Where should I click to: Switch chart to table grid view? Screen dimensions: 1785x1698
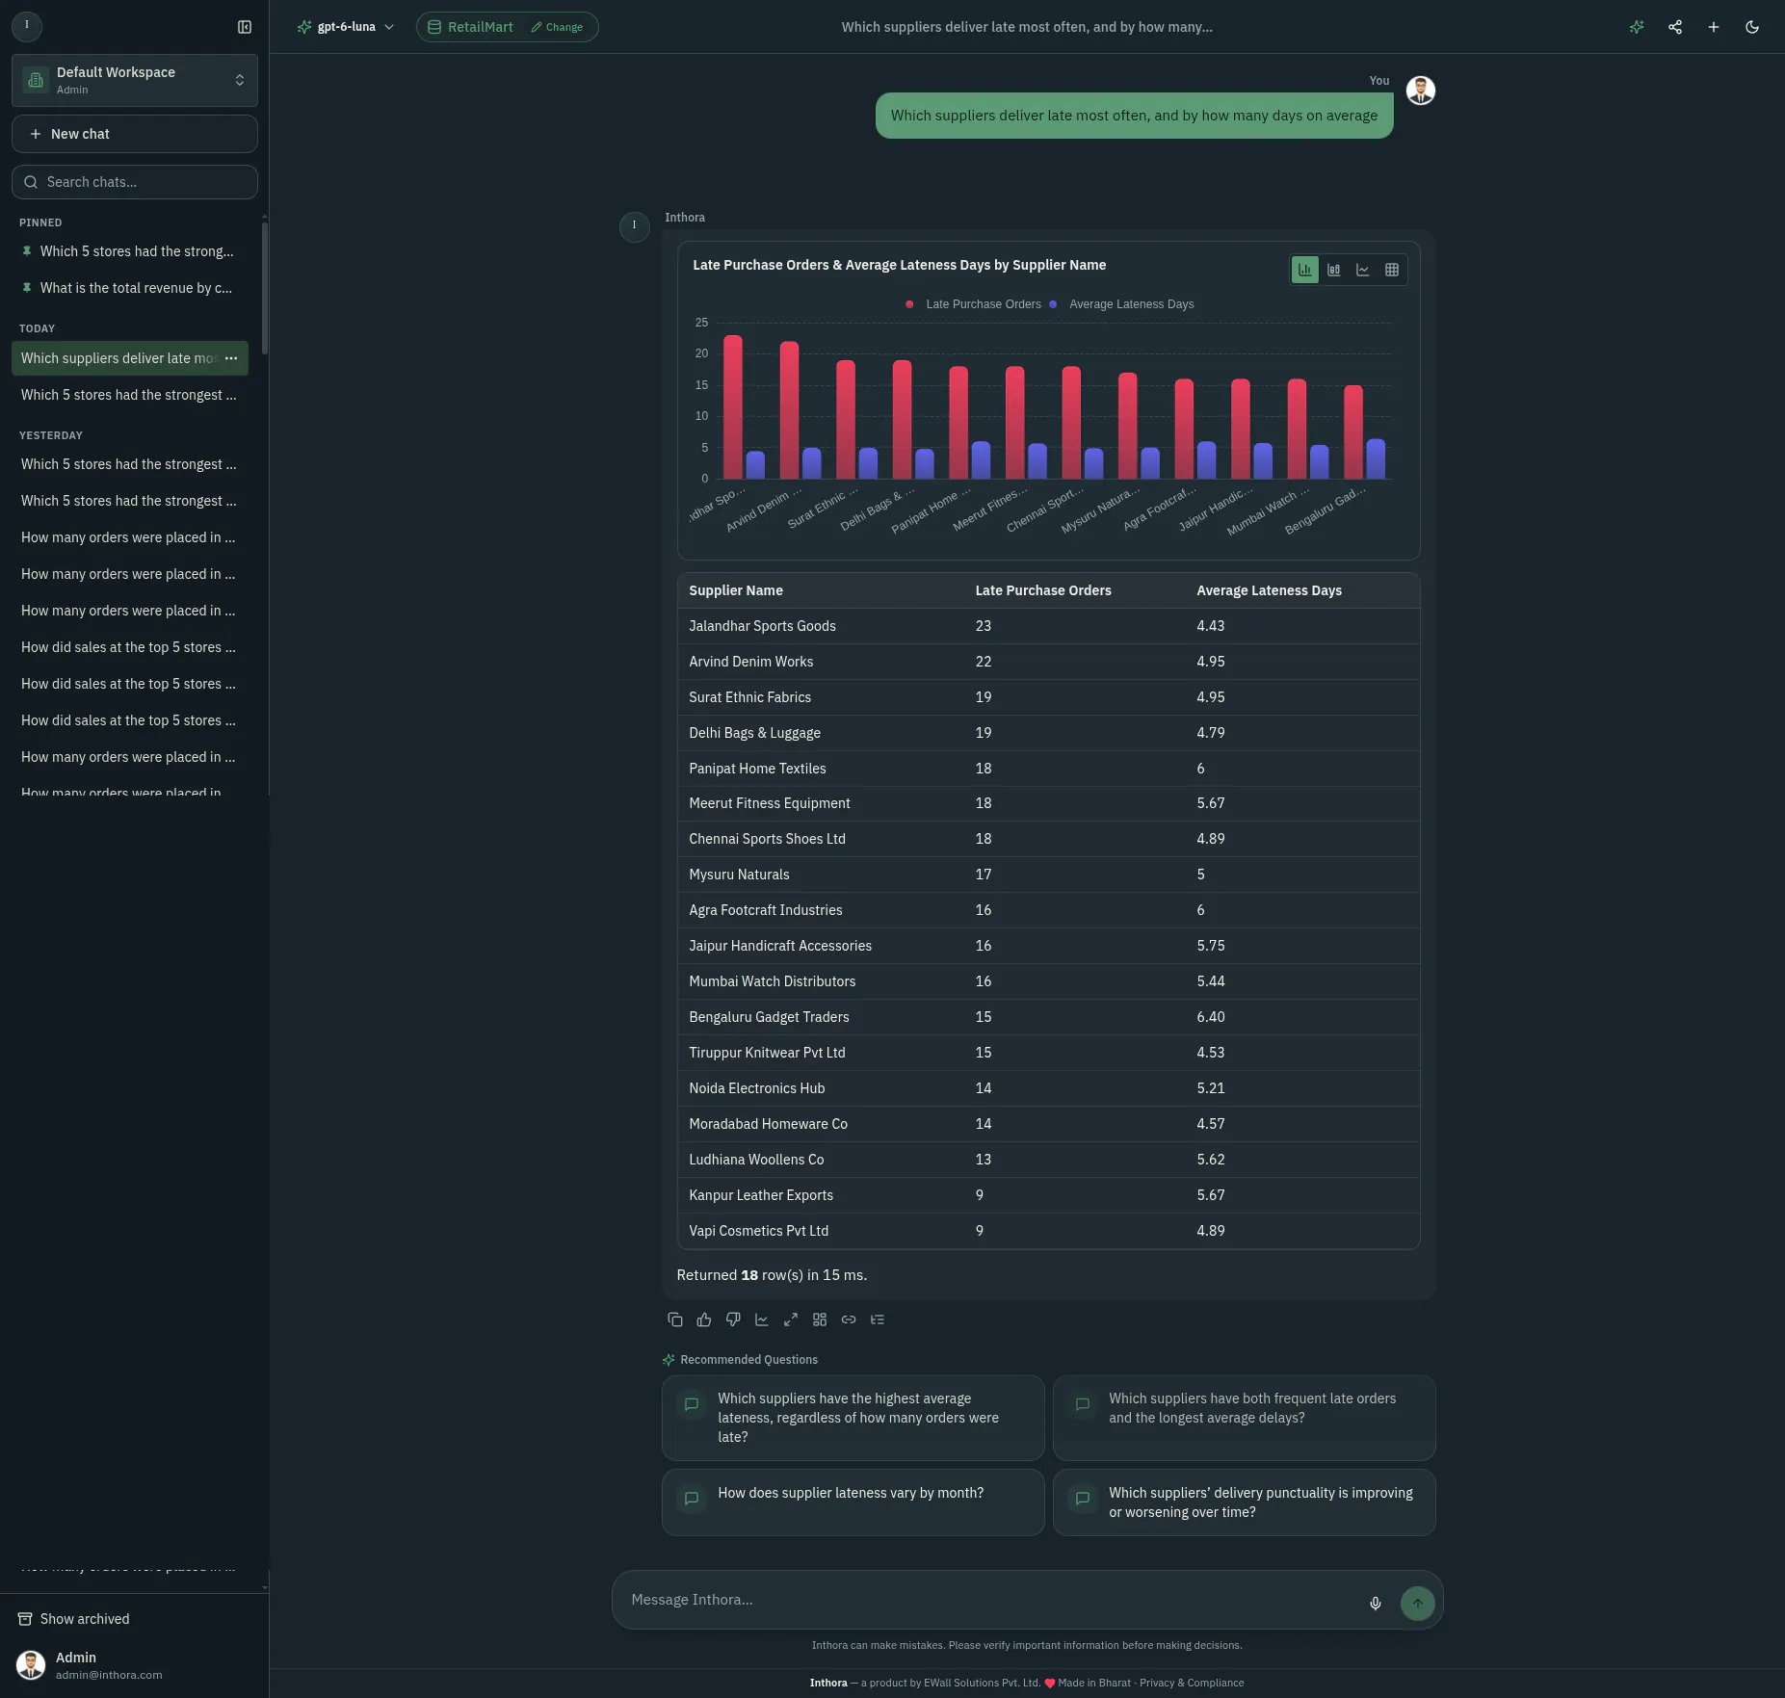(1392, 270)
